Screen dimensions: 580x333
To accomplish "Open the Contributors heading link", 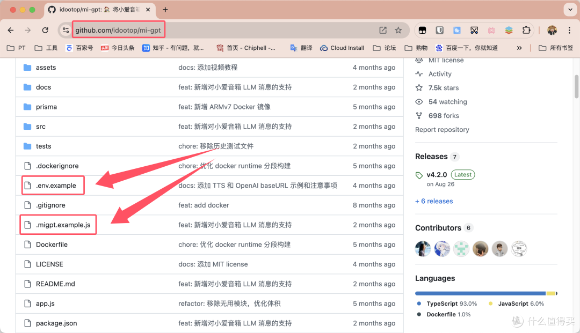I will pyautogui.click(x=438, y=228).
